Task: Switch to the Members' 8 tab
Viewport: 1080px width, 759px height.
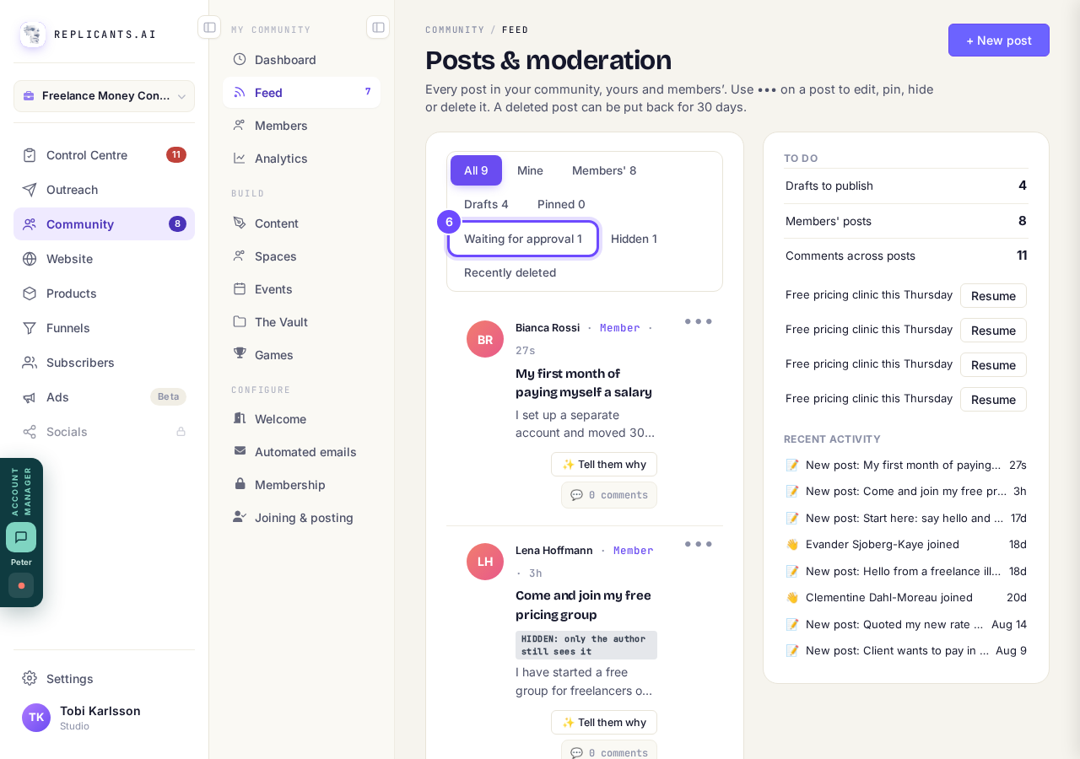Action: point(604,170)
